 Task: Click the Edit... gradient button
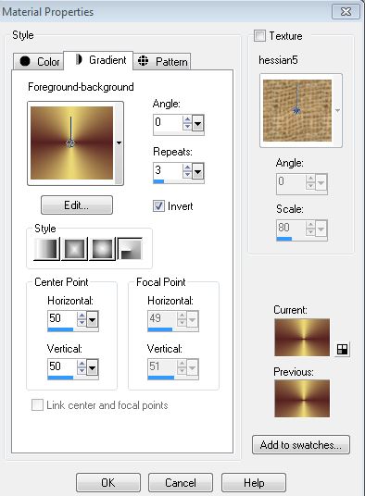pyautogui.click(x=77, y=205)
